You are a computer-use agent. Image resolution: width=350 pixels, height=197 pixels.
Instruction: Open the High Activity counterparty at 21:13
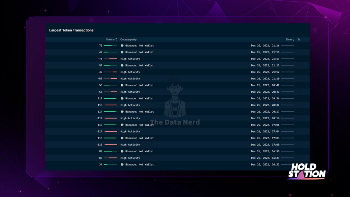[x=130, y=59]
